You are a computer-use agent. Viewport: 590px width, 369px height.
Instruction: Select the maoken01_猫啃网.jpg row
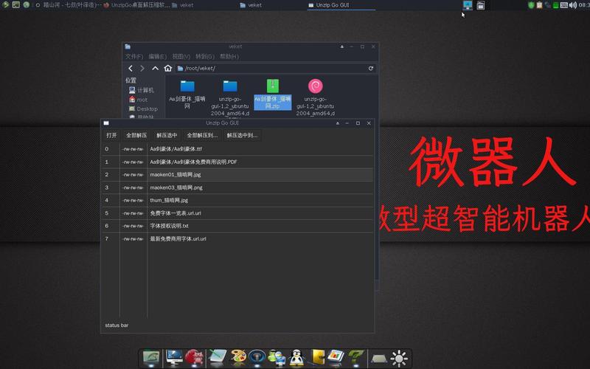tap(176, 175)
